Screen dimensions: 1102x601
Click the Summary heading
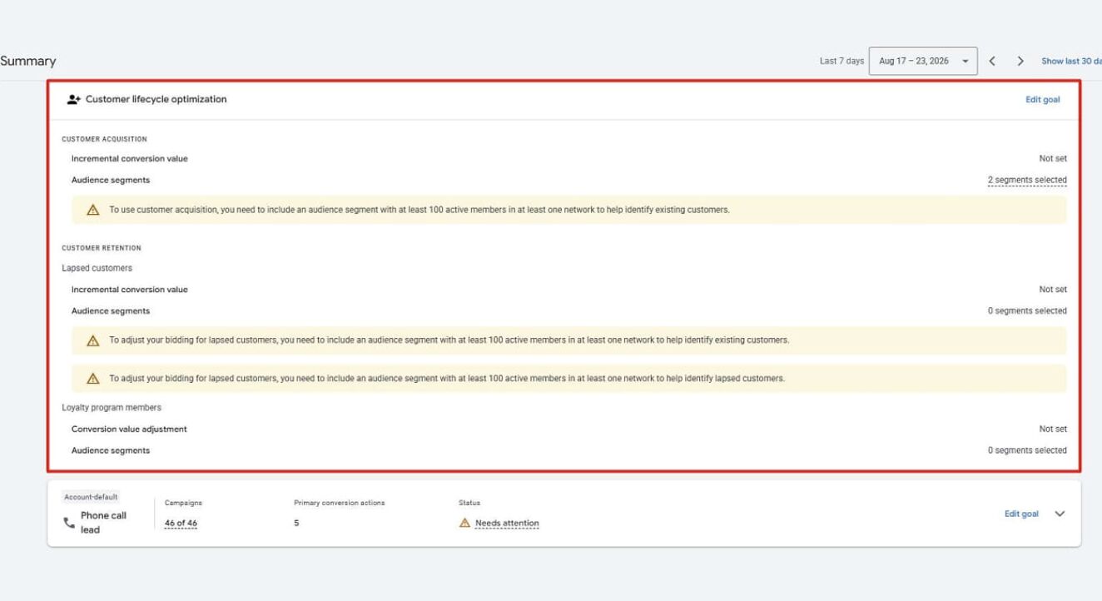click(x=27, y=61)
